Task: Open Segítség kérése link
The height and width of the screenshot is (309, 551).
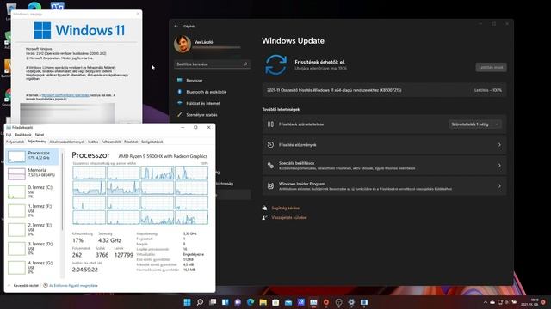Action: coord(285,208)
